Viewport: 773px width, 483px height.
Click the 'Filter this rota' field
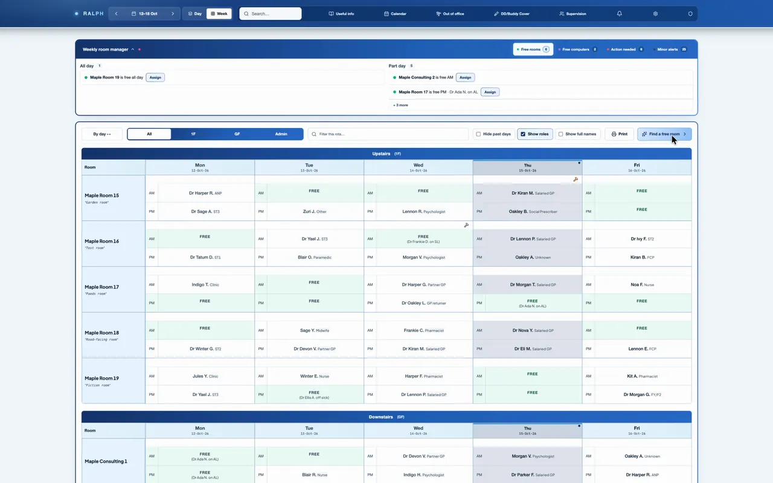(388, 134)
